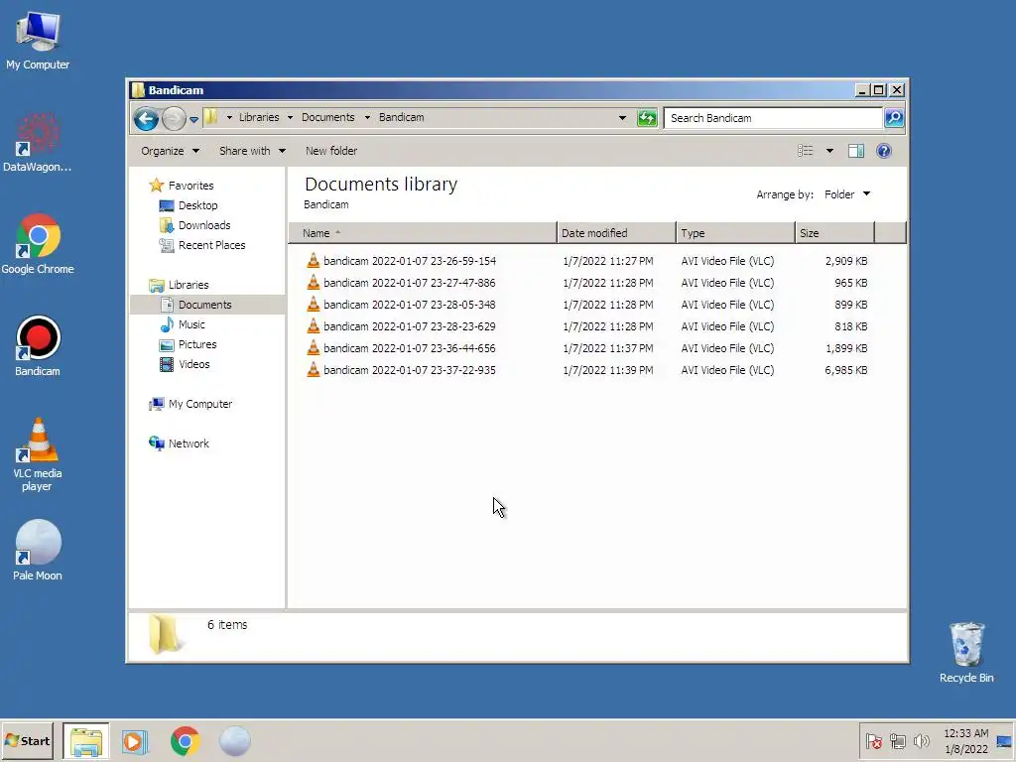Click the Forward navigation arrow
This screenshot has height=762, width=1016.
[174, 119]
